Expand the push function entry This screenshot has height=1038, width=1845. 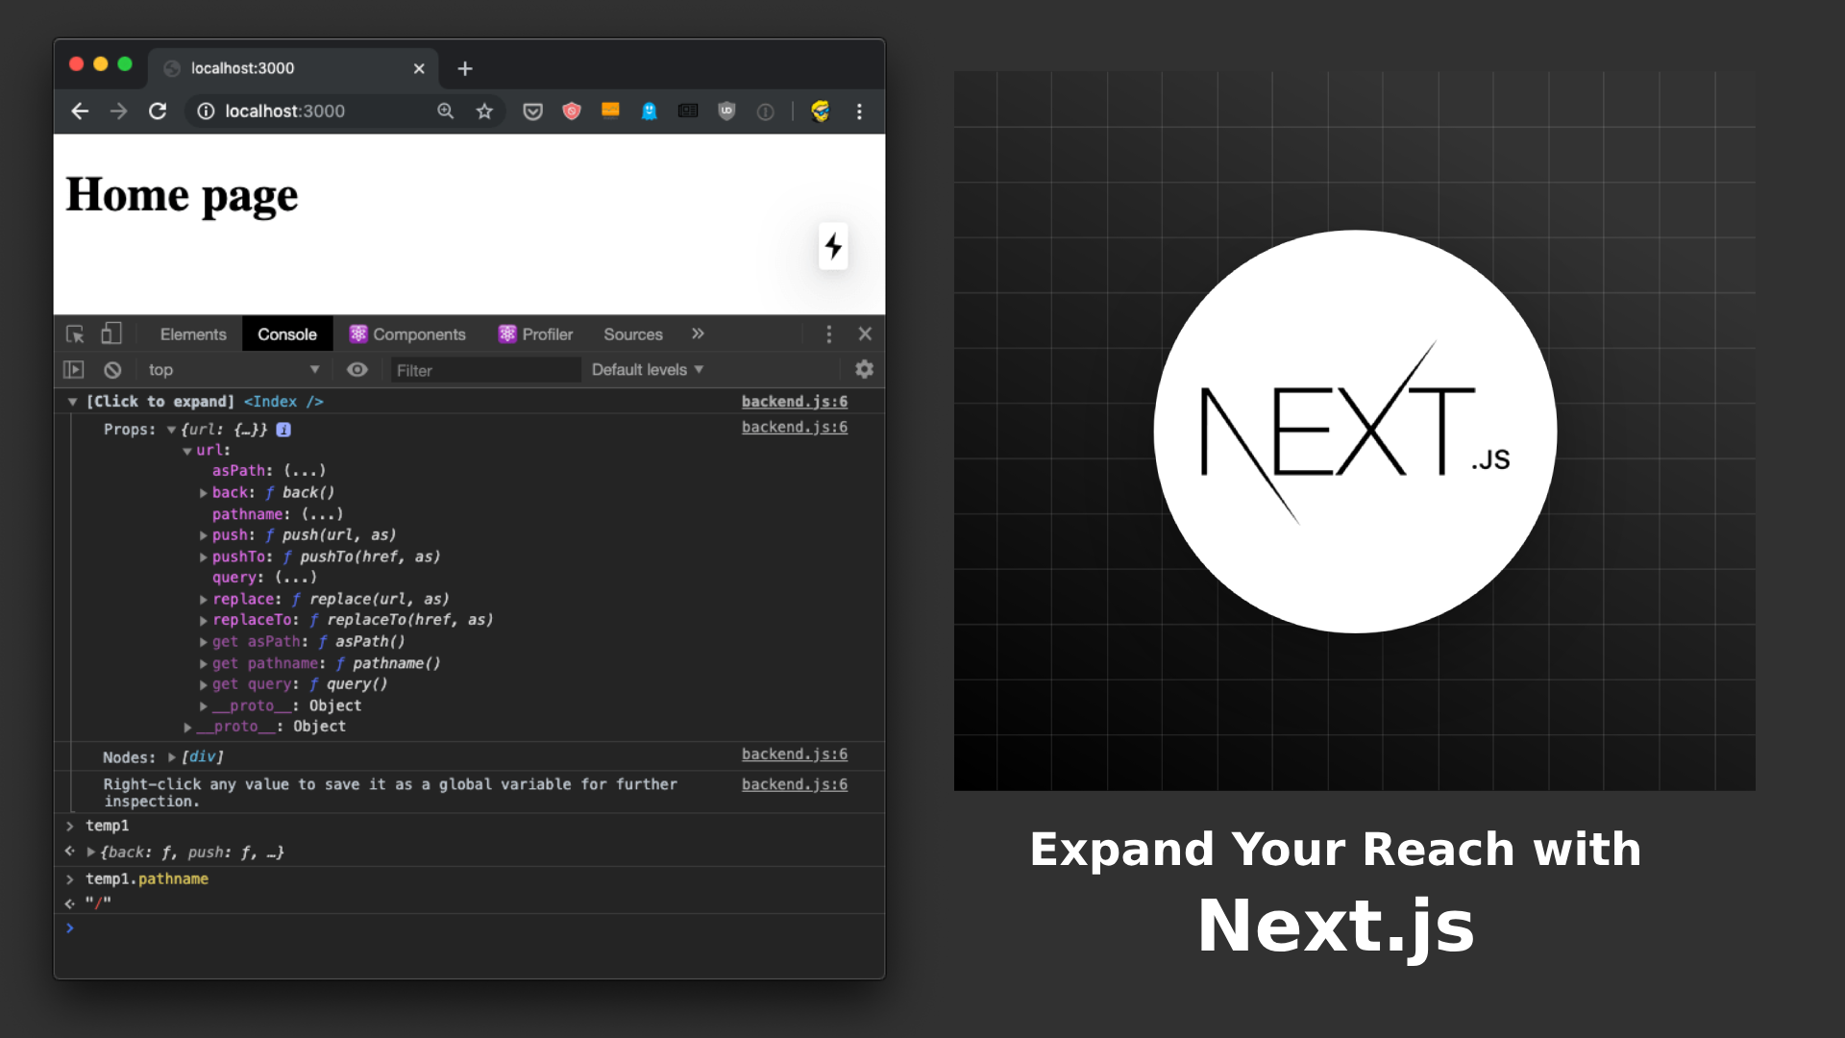pyautogui.click(x=204, y=535)
